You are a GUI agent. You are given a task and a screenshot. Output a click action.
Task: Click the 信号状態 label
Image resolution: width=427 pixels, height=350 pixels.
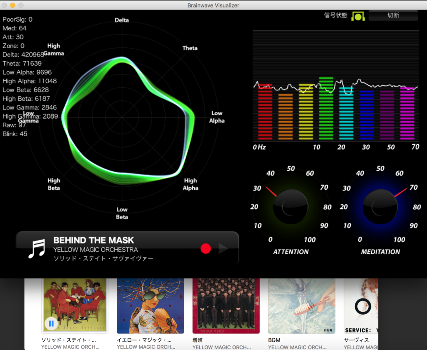[x=336, y=15]
